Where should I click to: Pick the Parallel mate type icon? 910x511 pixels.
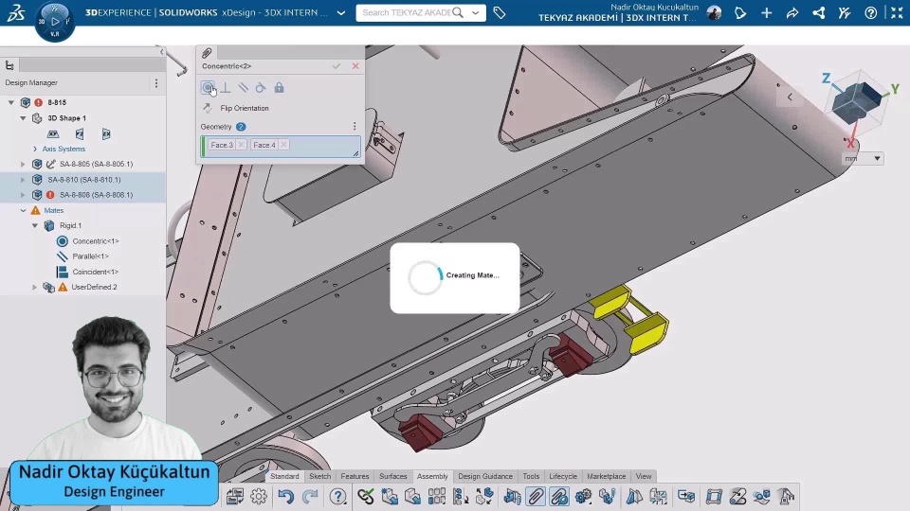click(243, 88)
